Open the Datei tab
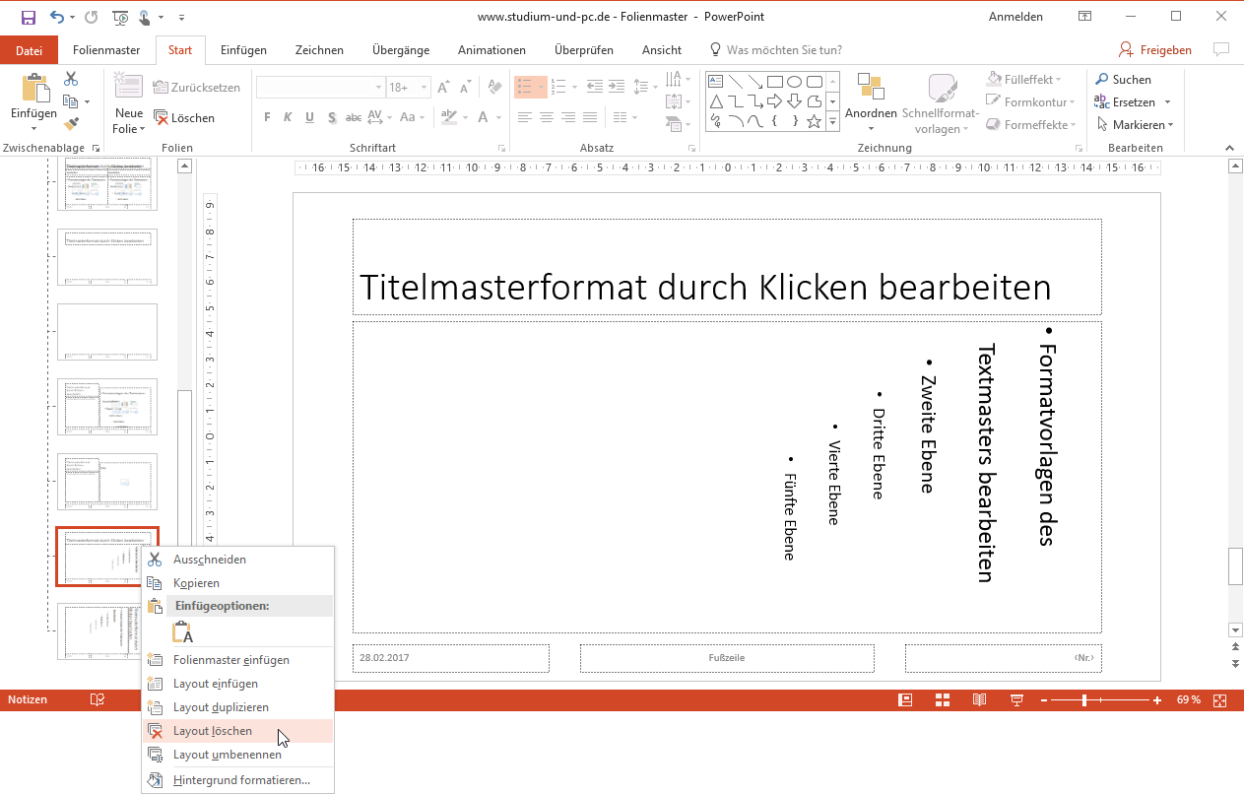This screenshot has height=794, width=1244. click(x=30, y=50)
